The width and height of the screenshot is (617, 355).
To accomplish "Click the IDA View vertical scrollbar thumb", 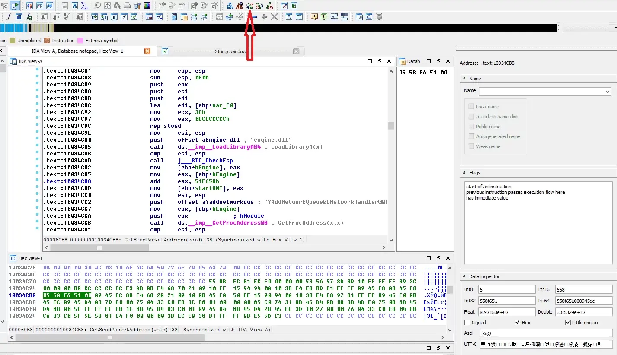I will coord(391,126).
